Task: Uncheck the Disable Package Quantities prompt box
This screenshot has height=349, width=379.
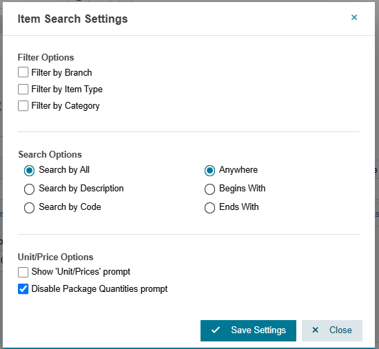Action: (23, 289)
